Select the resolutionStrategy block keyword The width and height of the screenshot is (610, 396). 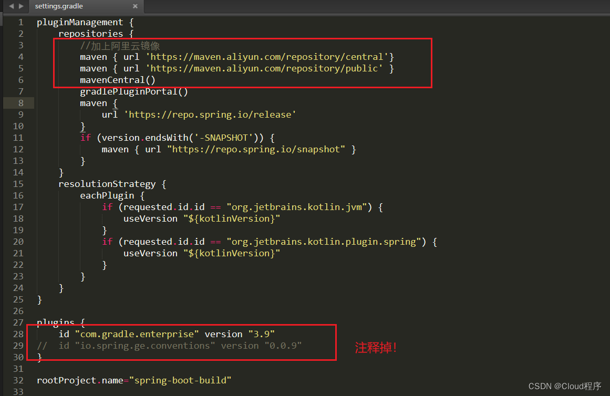point(107,183)
